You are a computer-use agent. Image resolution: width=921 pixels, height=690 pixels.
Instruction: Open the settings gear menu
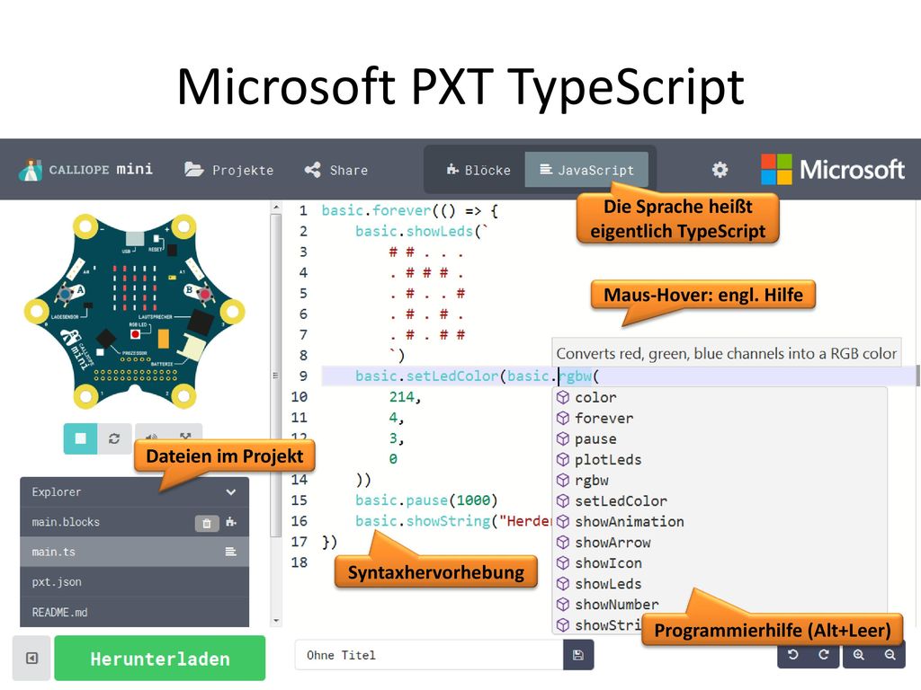[x=720, y=170]
